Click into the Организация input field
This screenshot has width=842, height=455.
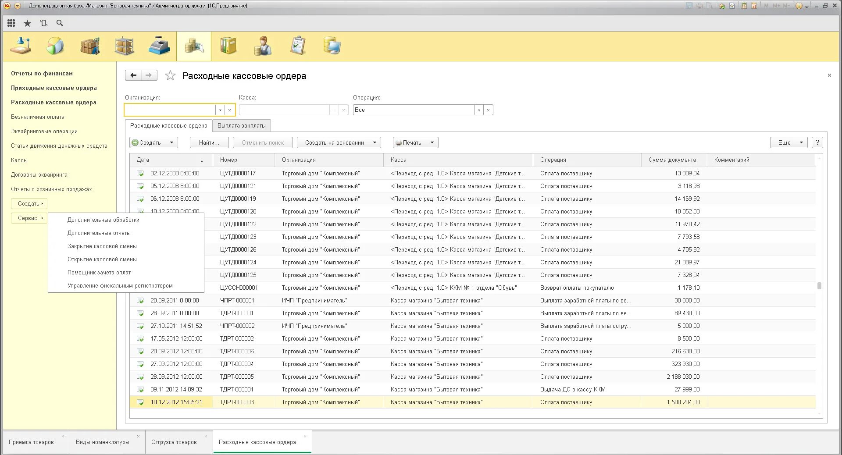point(170,110)
